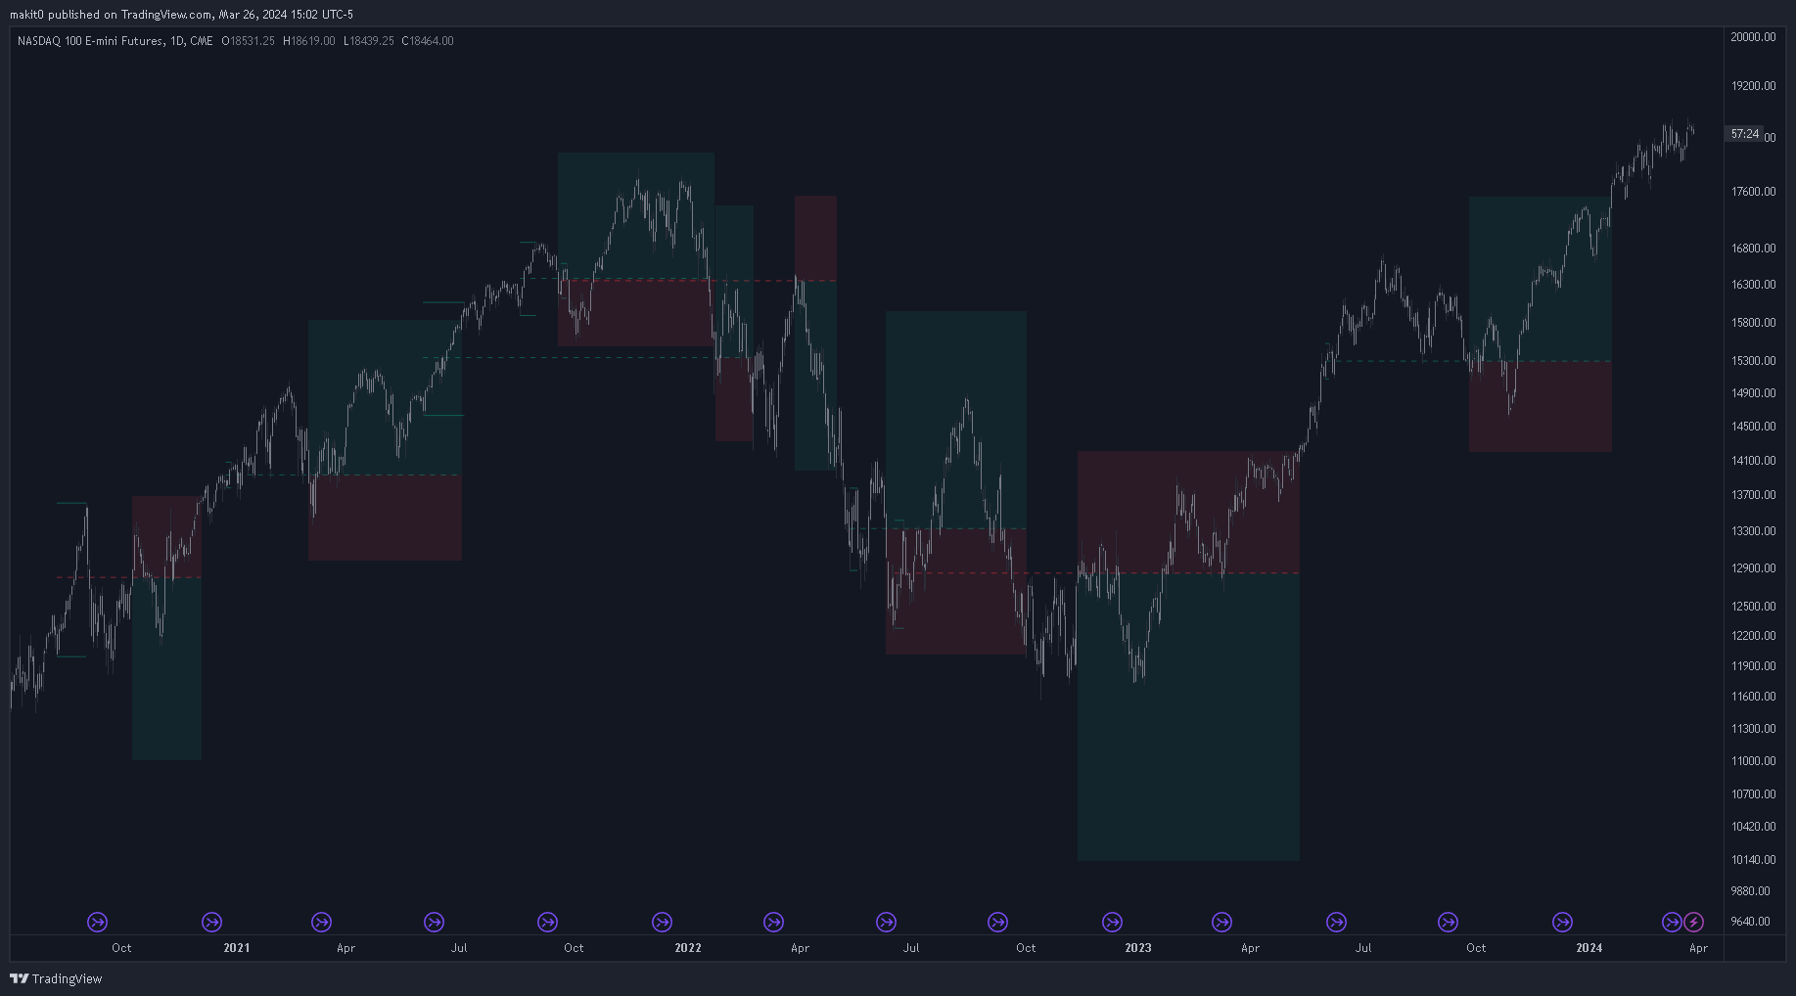Select the June 2023 contract rollover marker
The width and height of the screenshot is (1796, 996).
pos(1336,922)
